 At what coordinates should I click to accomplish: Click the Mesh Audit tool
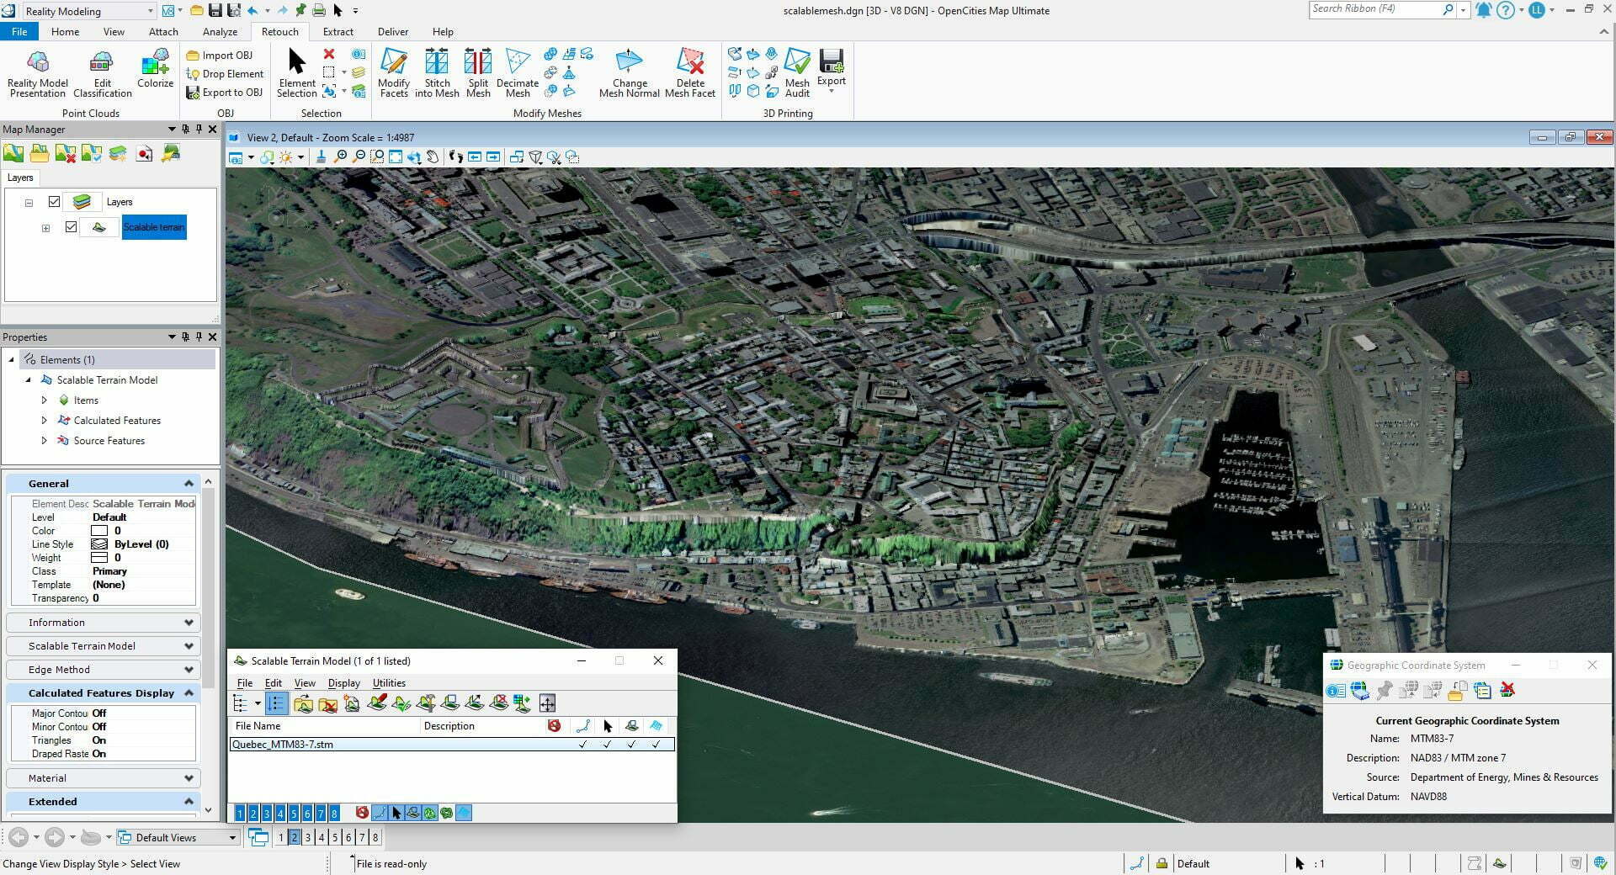[x=796, y=72]
